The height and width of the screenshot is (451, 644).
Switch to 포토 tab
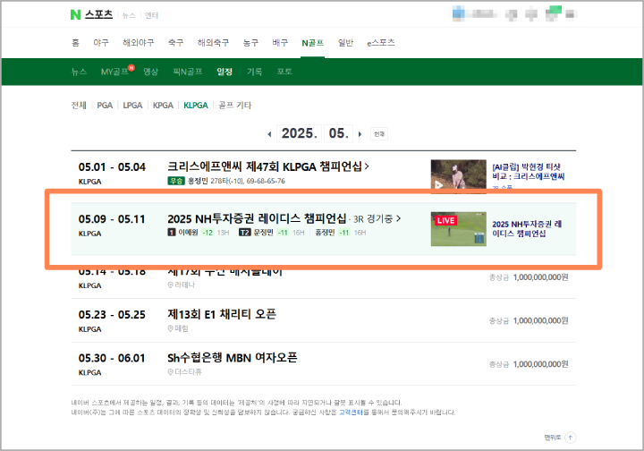coord(284,72)
